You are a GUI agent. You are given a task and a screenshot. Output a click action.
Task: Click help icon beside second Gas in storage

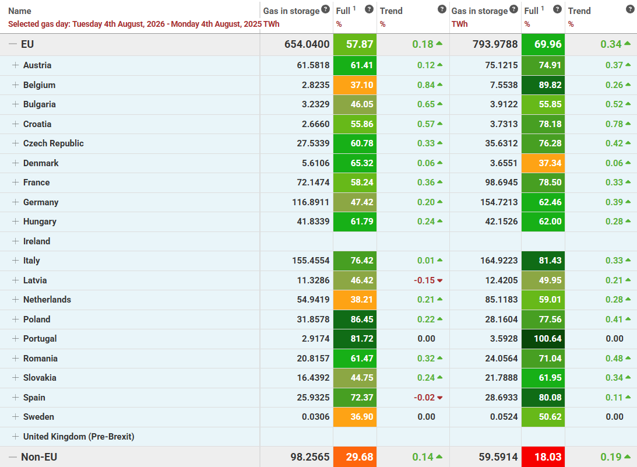pos(514,9)
